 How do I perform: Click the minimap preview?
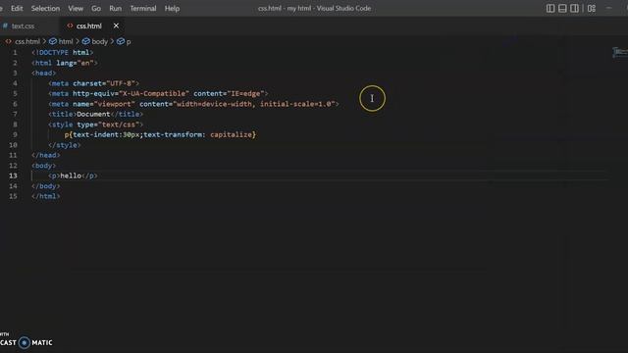[x=619, y=52]
